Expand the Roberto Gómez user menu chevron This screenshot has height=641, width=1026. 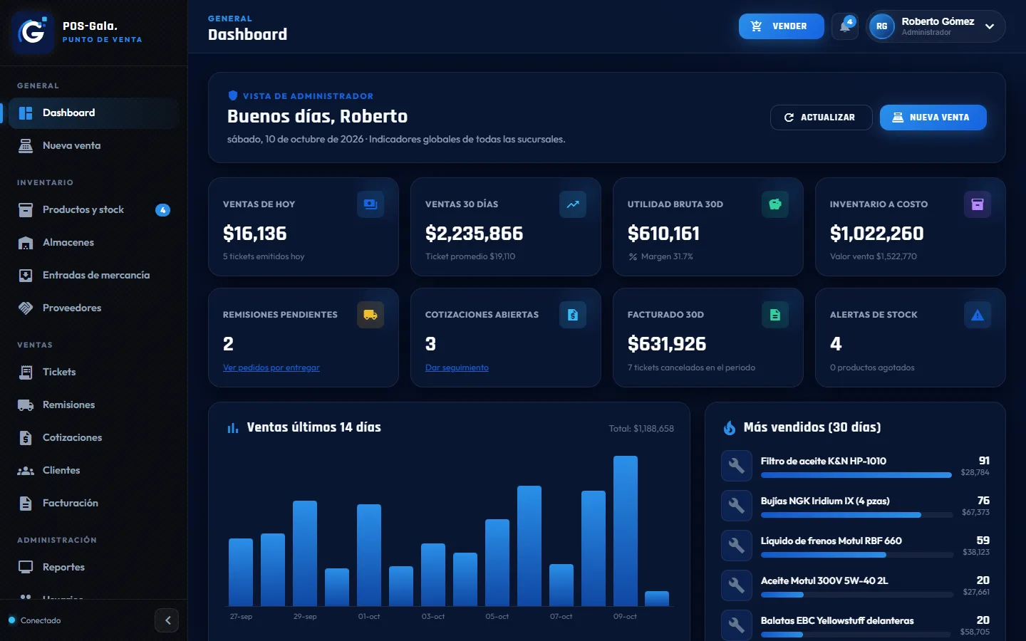click(990, 26)
